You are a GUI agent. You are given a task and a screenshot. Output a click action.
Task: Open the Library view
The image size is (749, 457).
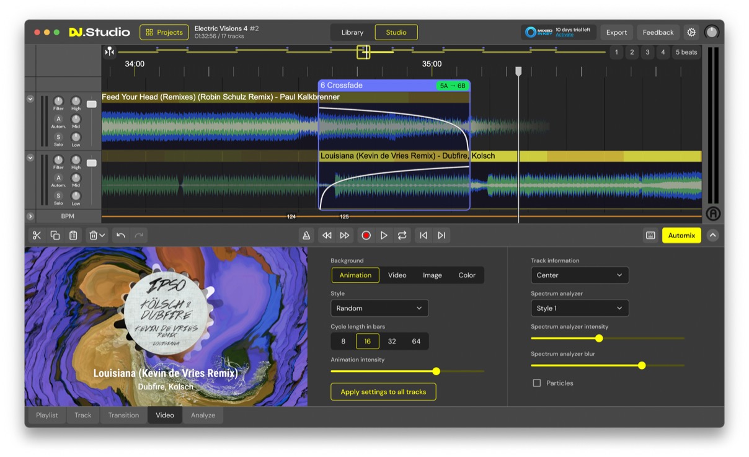[x=352, y=32]
